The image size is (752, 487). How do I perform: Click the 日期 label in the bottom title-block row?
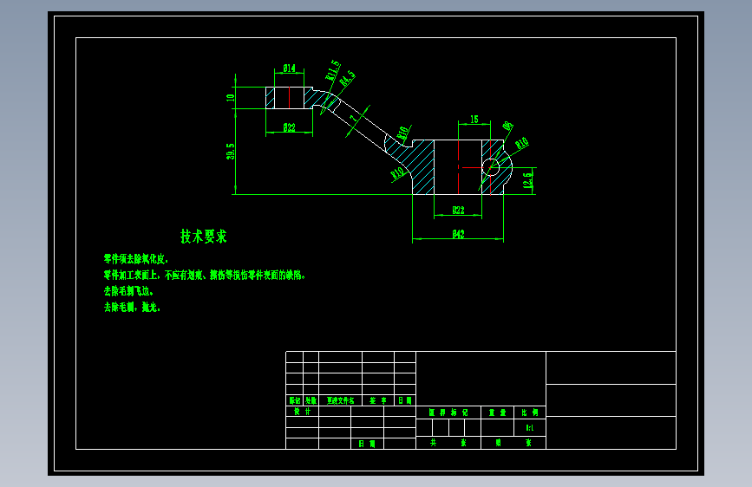click(367, 444)
